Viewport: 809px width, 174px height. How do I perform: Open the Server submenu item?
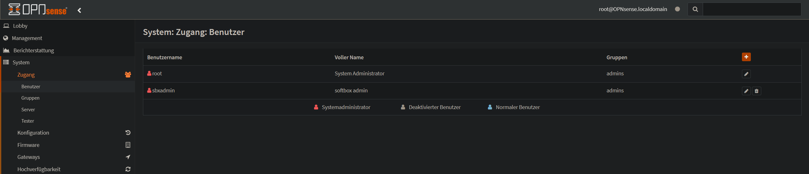(x=28, y=110)
